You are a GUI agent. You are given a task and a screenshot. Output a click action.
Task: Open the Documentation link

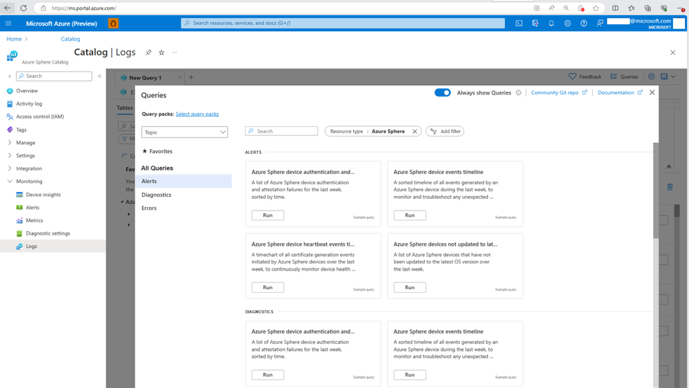(x=620, y=93)
